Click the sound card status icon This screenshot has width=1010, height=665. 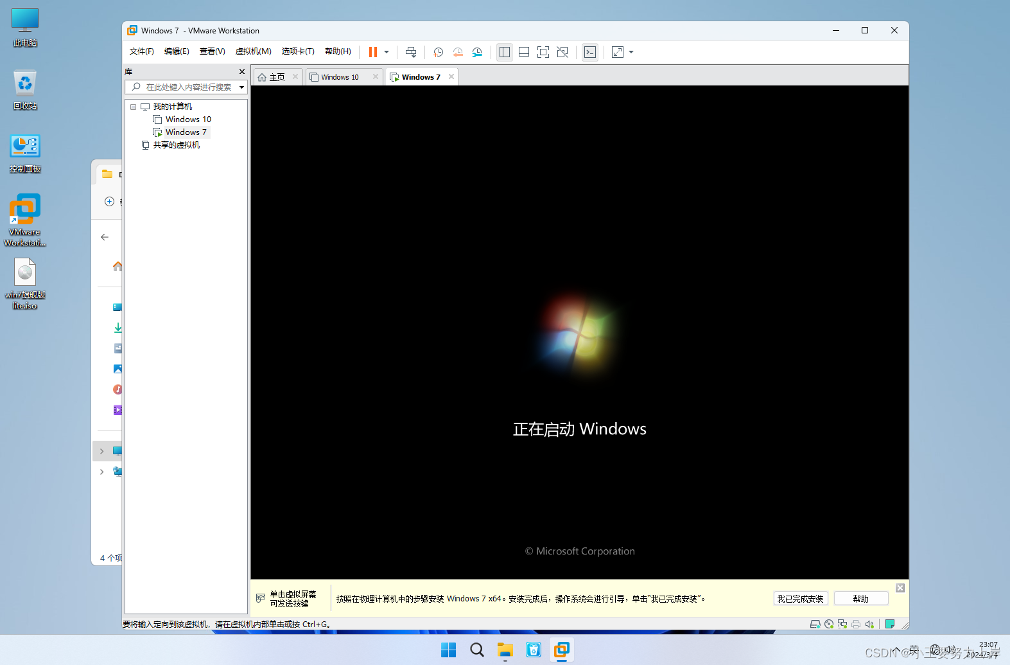[869, 624]
